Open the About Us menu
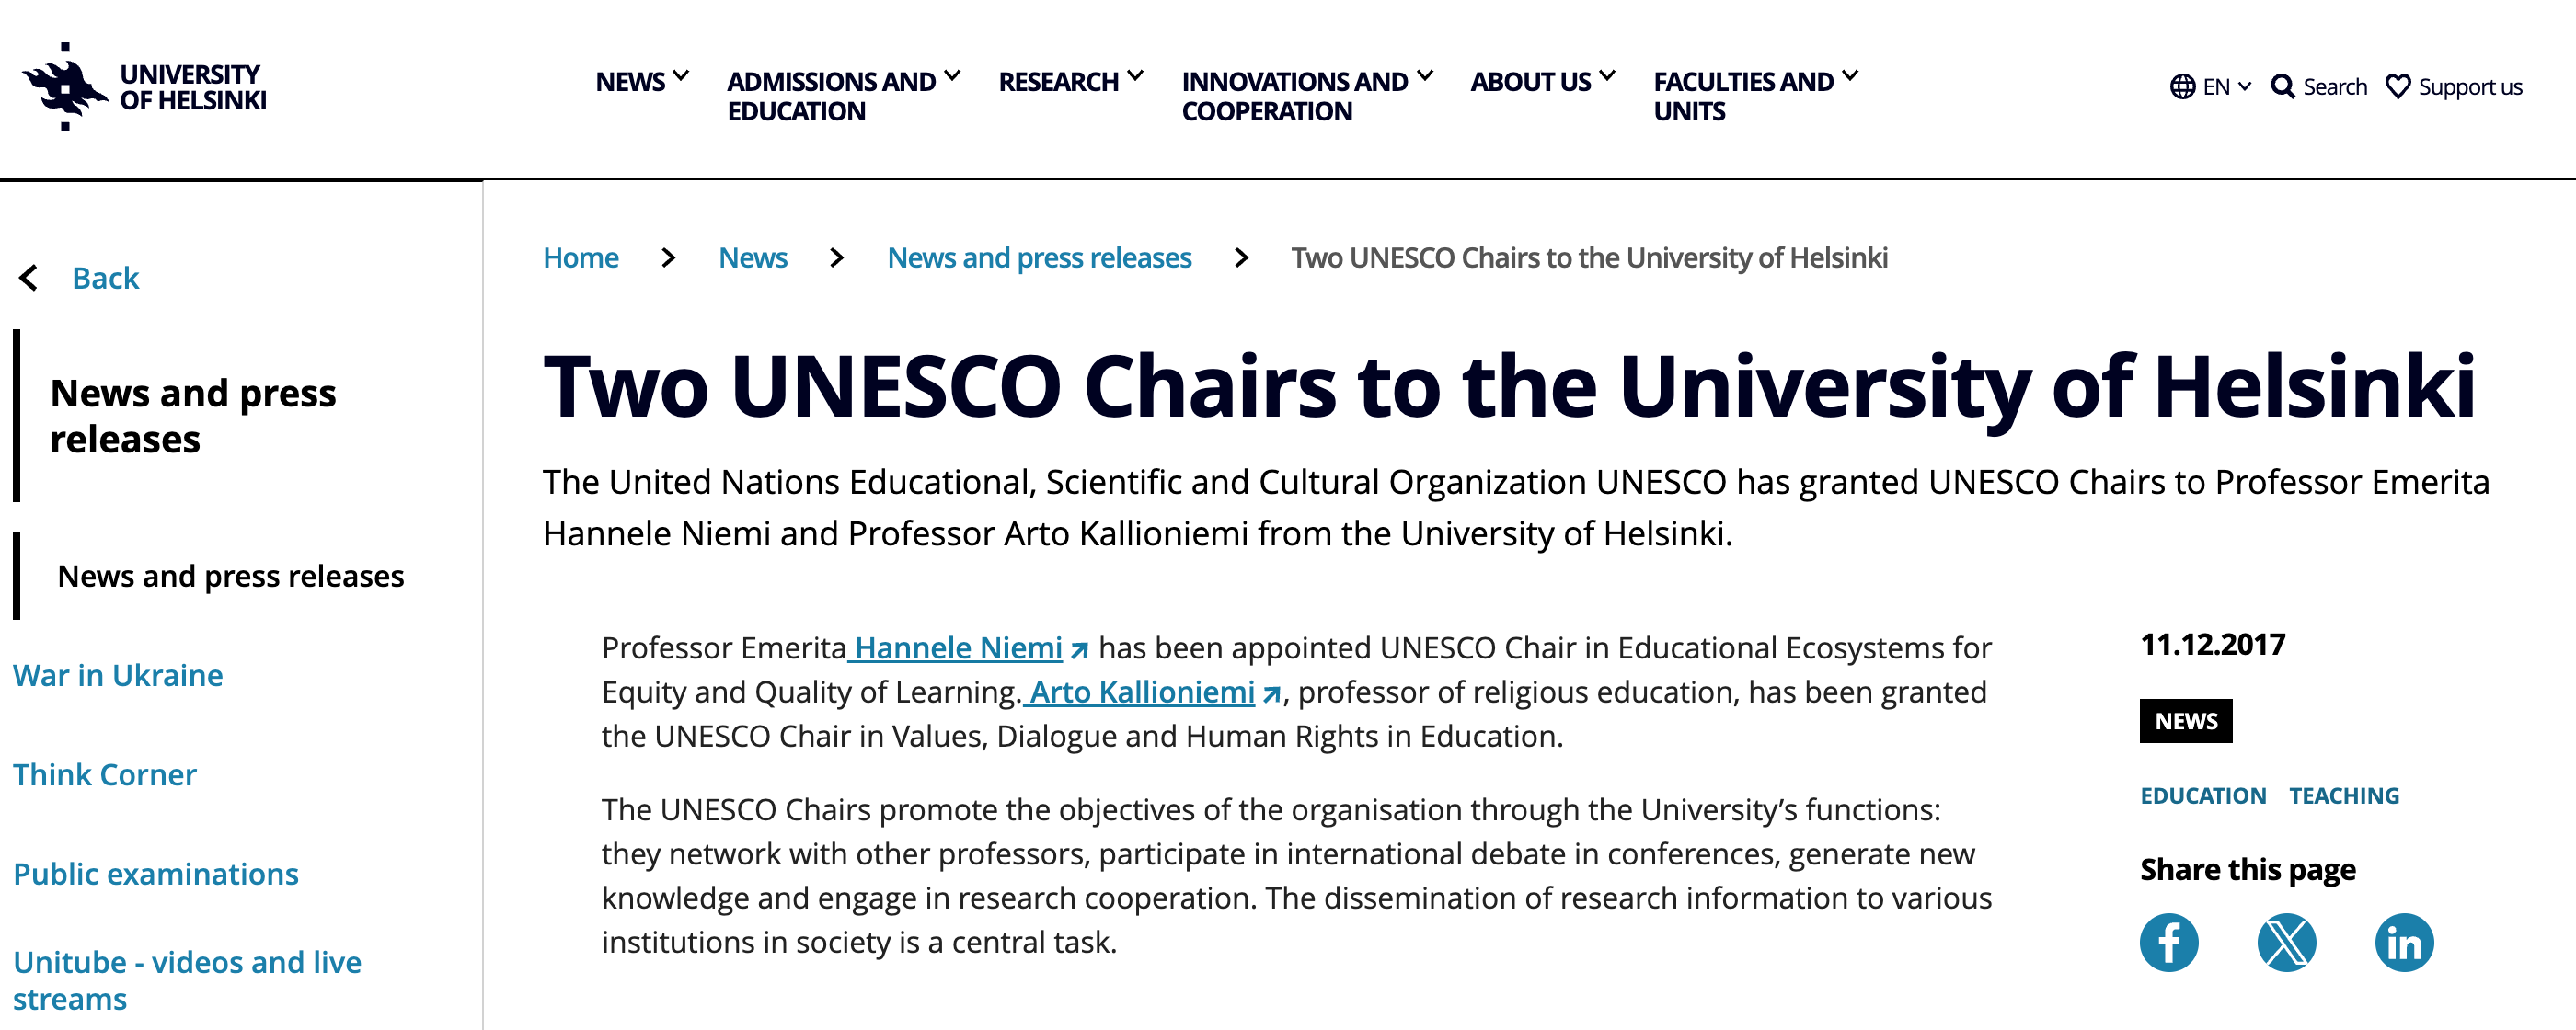Screen dimensions: 2576x1030 (x=1542, y=81)
